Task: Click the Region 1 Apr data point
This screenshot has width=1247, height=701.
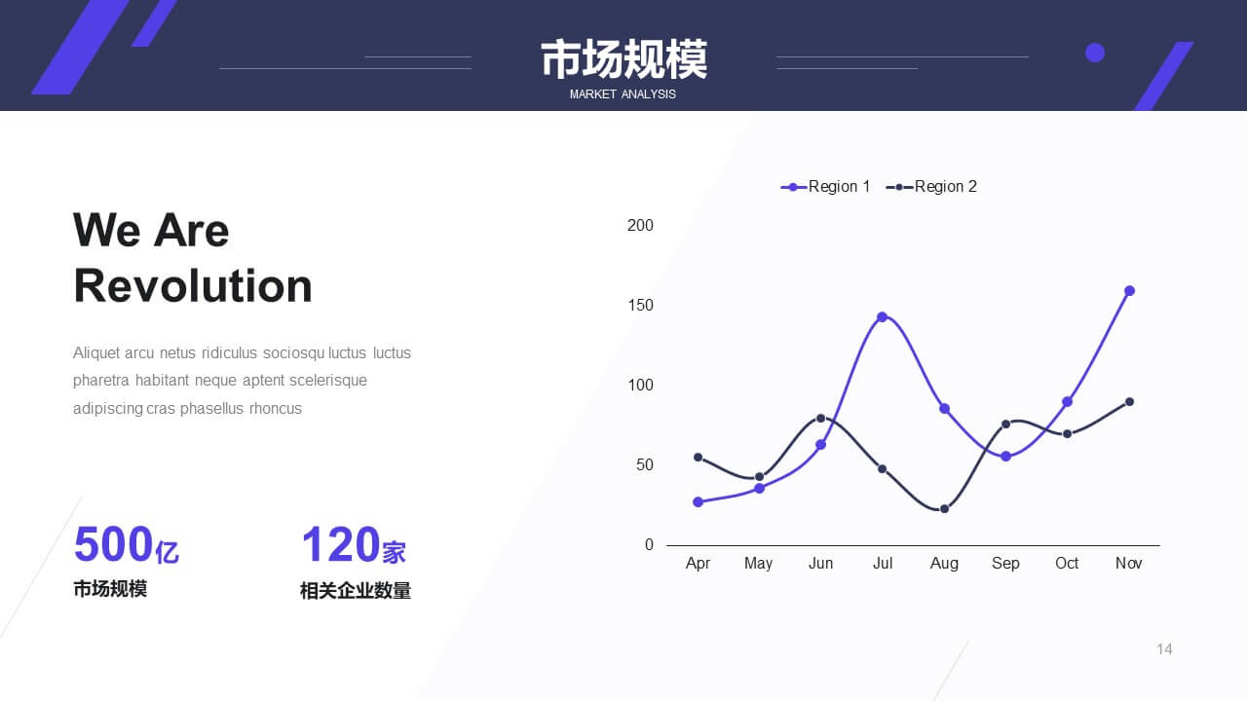Action: point(698,502)
